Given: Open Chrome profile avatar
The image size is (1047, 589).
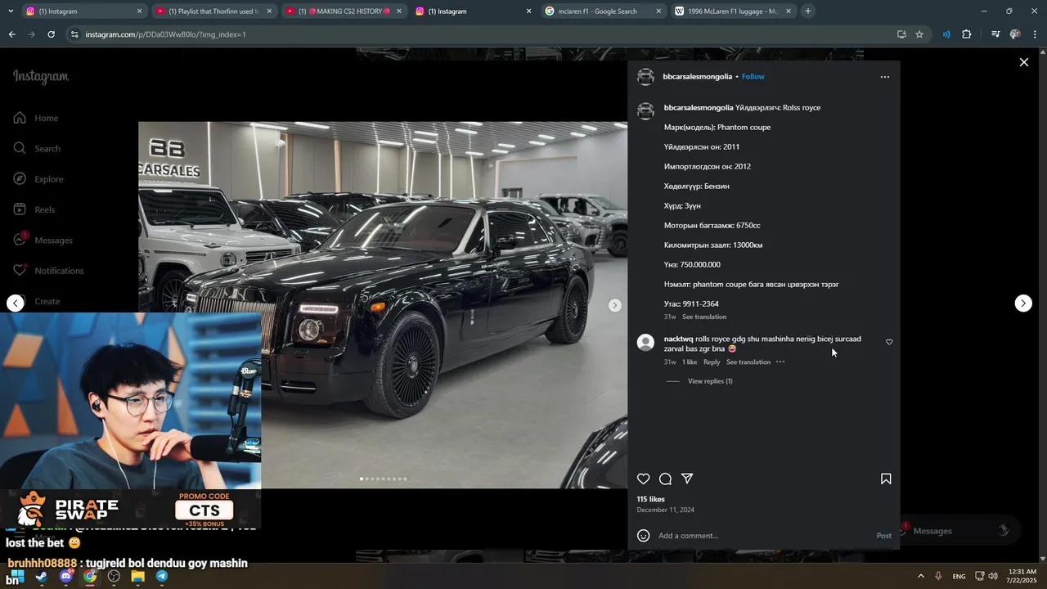Looking at the screenshot, I should point(1015,34).
